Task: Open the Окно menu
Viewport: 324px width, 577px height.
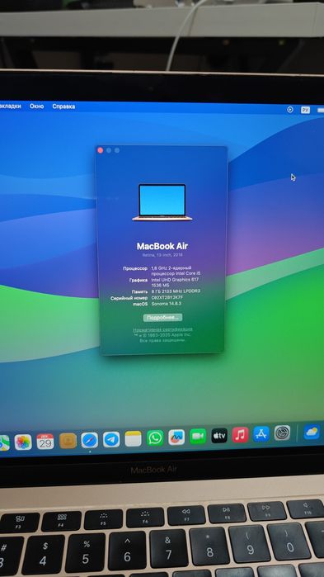Action: (37, 106)
